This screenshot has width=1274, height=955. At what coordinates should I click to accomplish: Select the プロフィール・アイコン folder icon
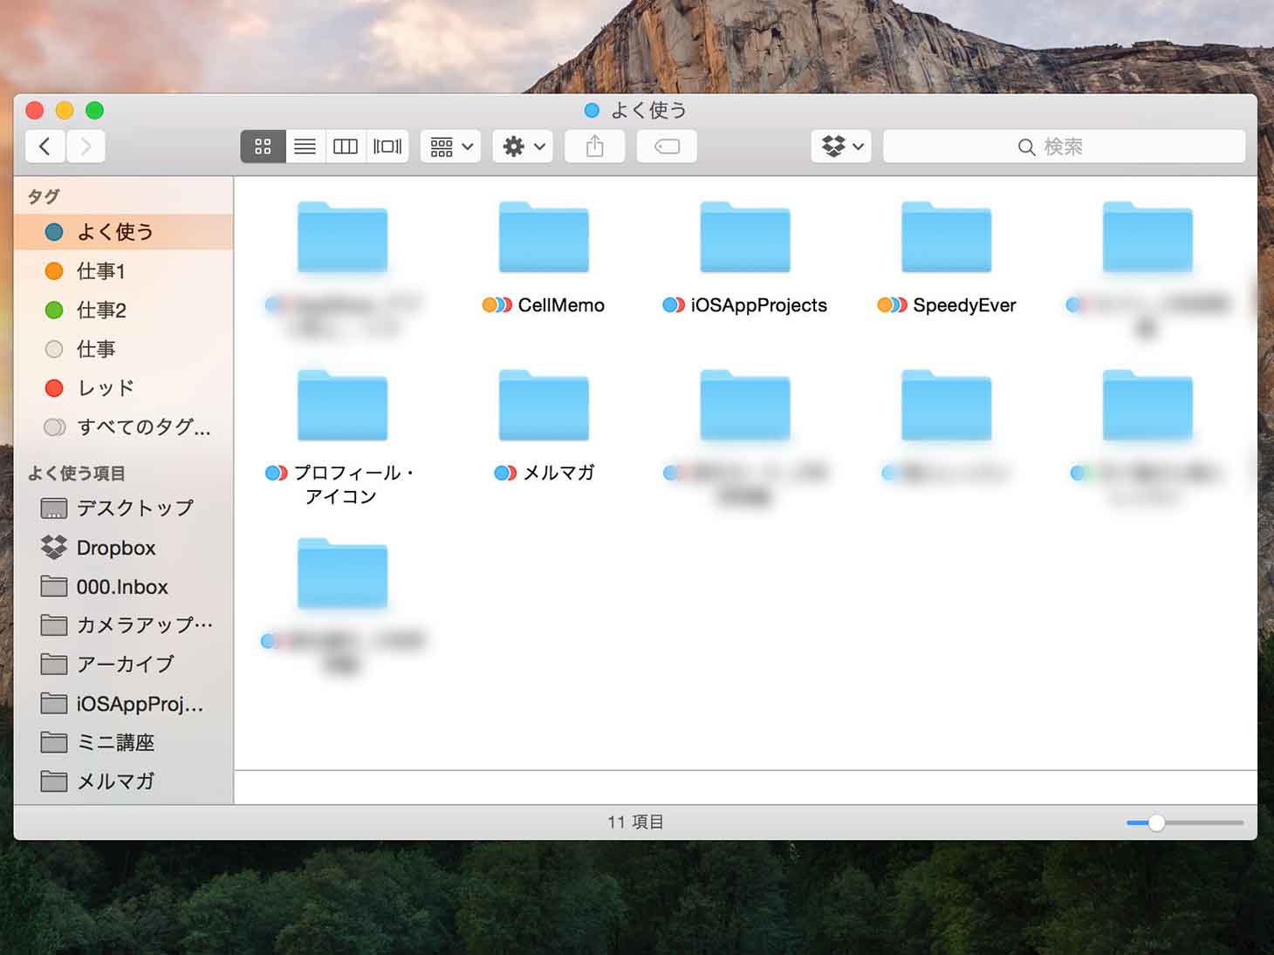point(342,406)
